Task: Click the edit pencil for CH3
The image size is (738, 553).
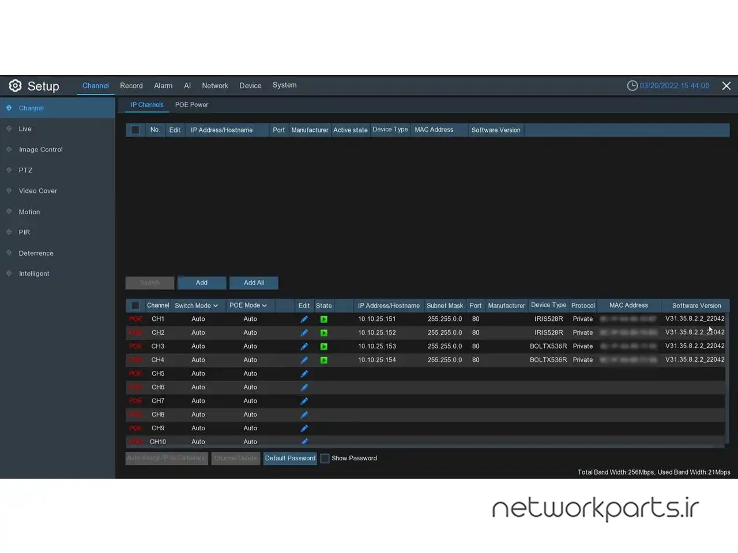Action: [x=304, y=346]
